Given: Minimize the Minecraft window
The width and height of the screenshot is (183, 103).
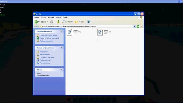Looking at the screenshot, I should [179, 1].
